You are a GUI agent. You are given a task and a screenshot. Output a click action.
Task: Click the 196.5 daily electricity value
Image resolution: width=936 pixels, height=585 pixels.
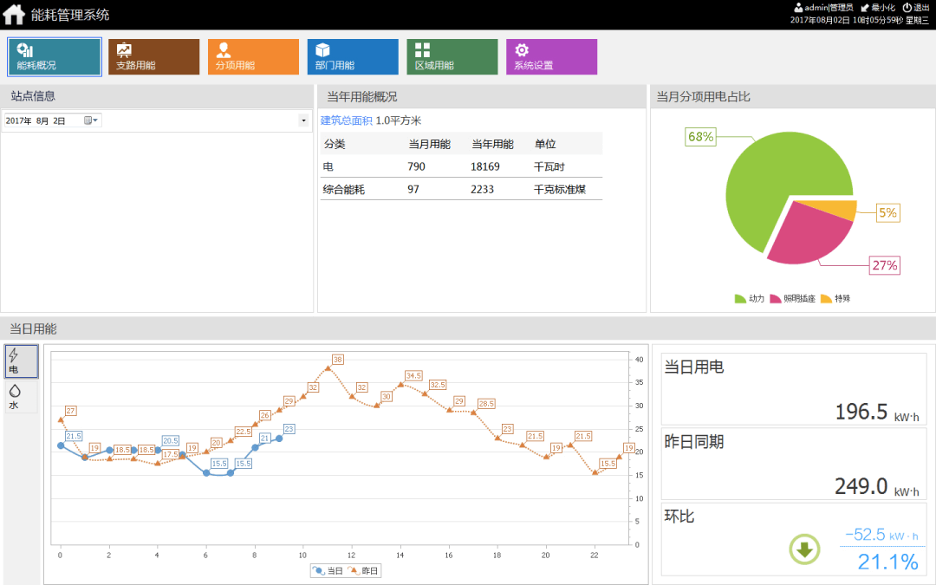[861, 412]
